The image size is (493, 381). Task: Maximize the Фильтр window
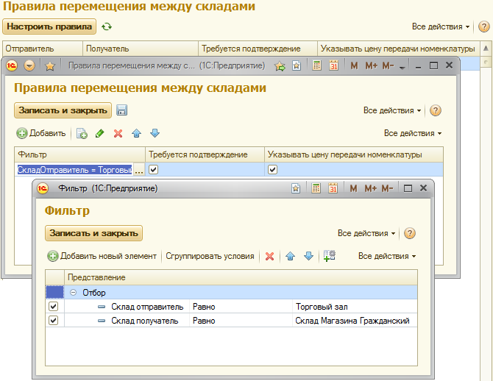[x=408, y=188]
